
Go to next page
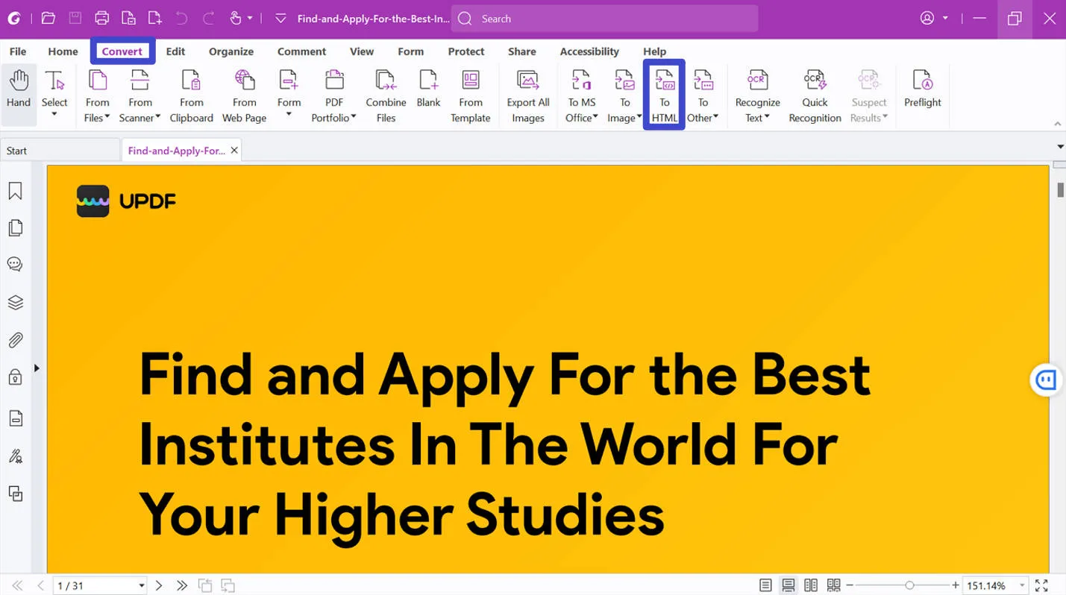(159, 586)
